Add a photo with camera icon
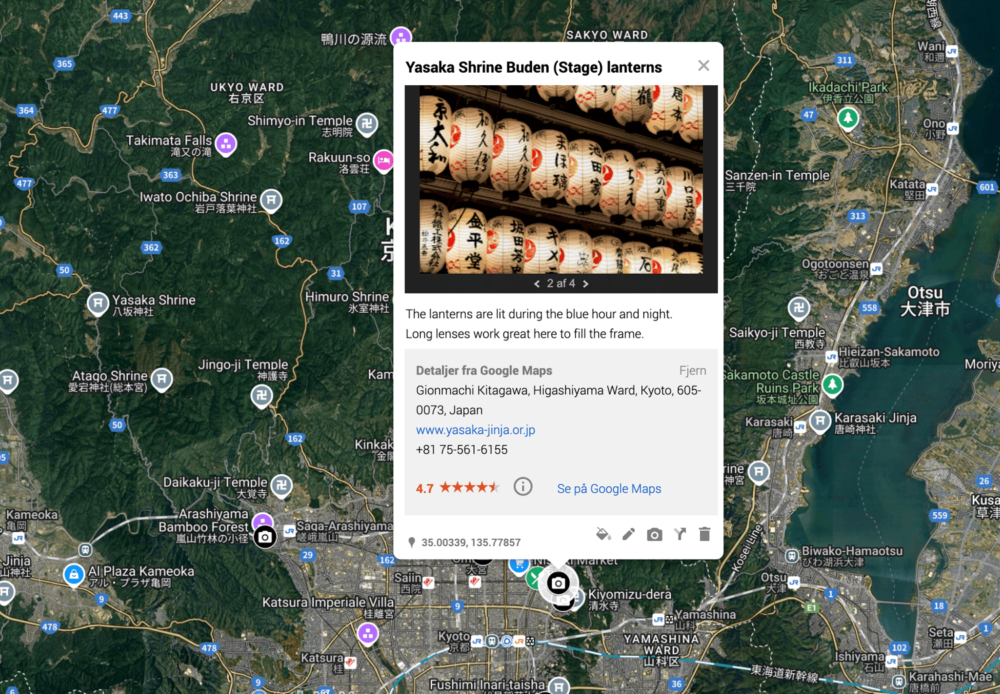 click(x=655, y=535)
